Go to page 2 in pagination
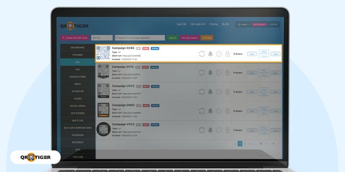The image size is (345, 172). pyautogui.click(x=245, y=144)
